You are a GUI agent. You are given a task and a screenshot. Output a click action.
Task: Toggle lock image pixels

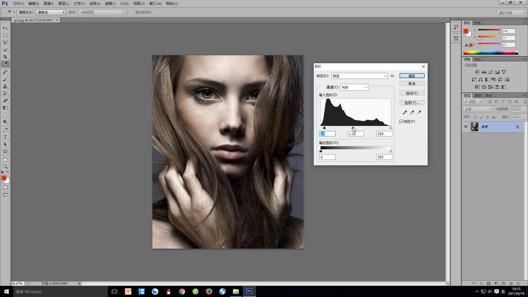pyautogui.click(x=482, y=117)
